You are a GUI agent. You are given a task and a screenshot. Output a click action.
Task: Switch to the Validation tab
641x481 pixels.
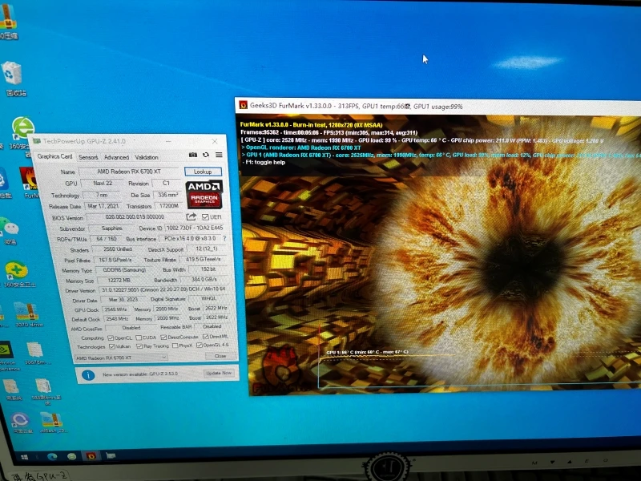pyautogui.click(x=147, y=157)
